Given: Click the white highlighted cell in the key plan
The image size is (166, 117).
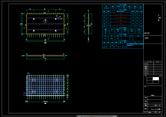Looking at the screenshot, I should [x=156, y=79].
